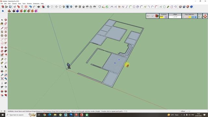
Task: Save the model with floppy icon
Action: (10, 6)
